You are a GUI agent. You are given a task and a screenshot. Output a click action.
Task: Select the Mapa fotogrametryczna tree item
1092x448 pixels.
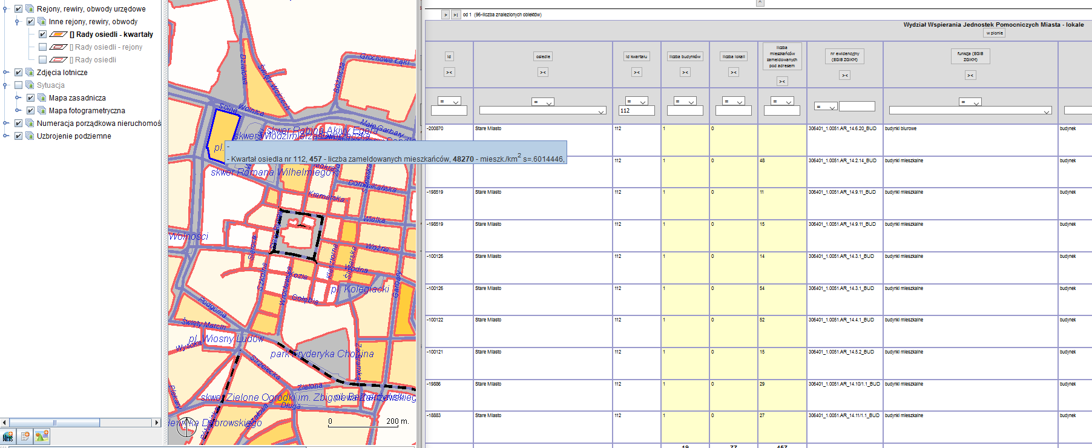pyautogui.click(x=87, y=111)
